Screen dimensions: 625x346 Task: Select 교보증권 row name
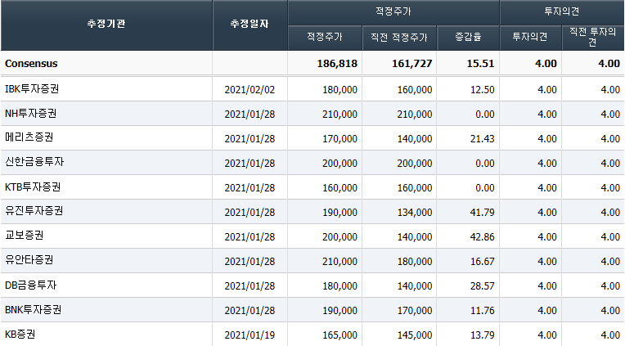tap(25, 236)
